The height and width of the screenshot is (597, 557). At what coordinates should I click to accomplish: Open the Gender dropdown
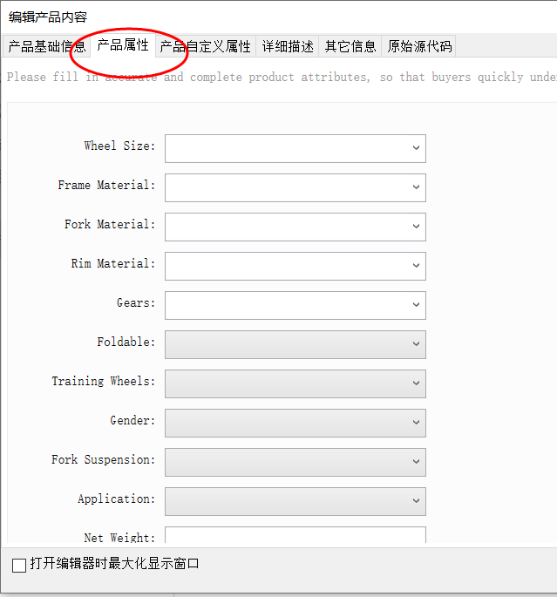coord(295,423)
